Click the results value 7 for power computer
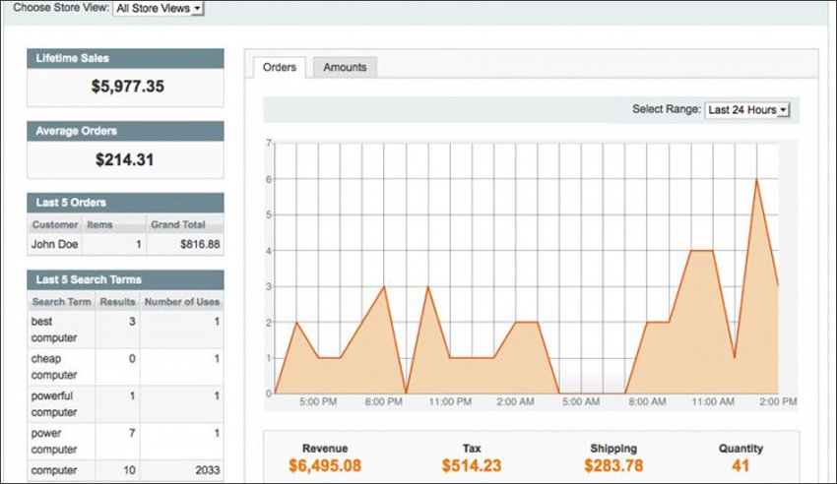 (132, 433)
